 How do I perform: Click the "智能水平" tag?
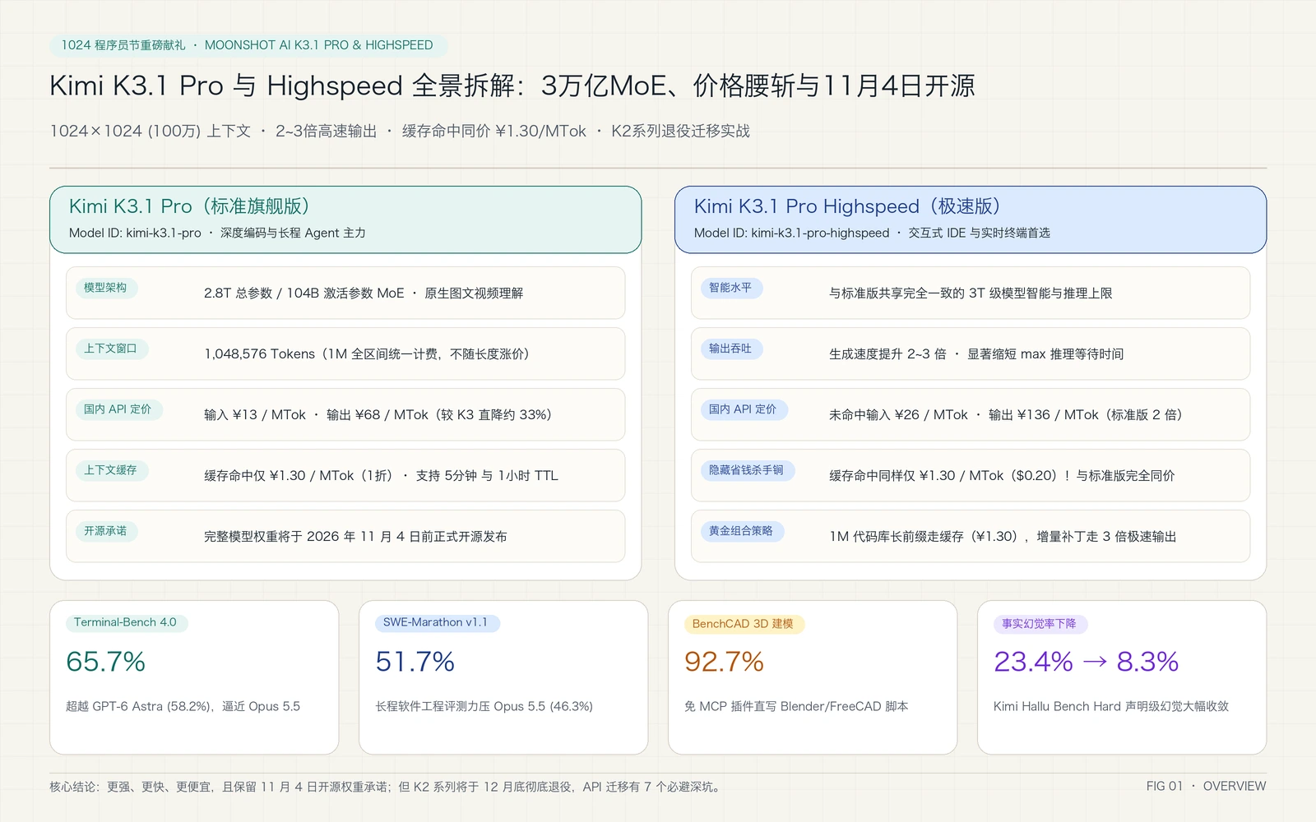pos(730,288)
